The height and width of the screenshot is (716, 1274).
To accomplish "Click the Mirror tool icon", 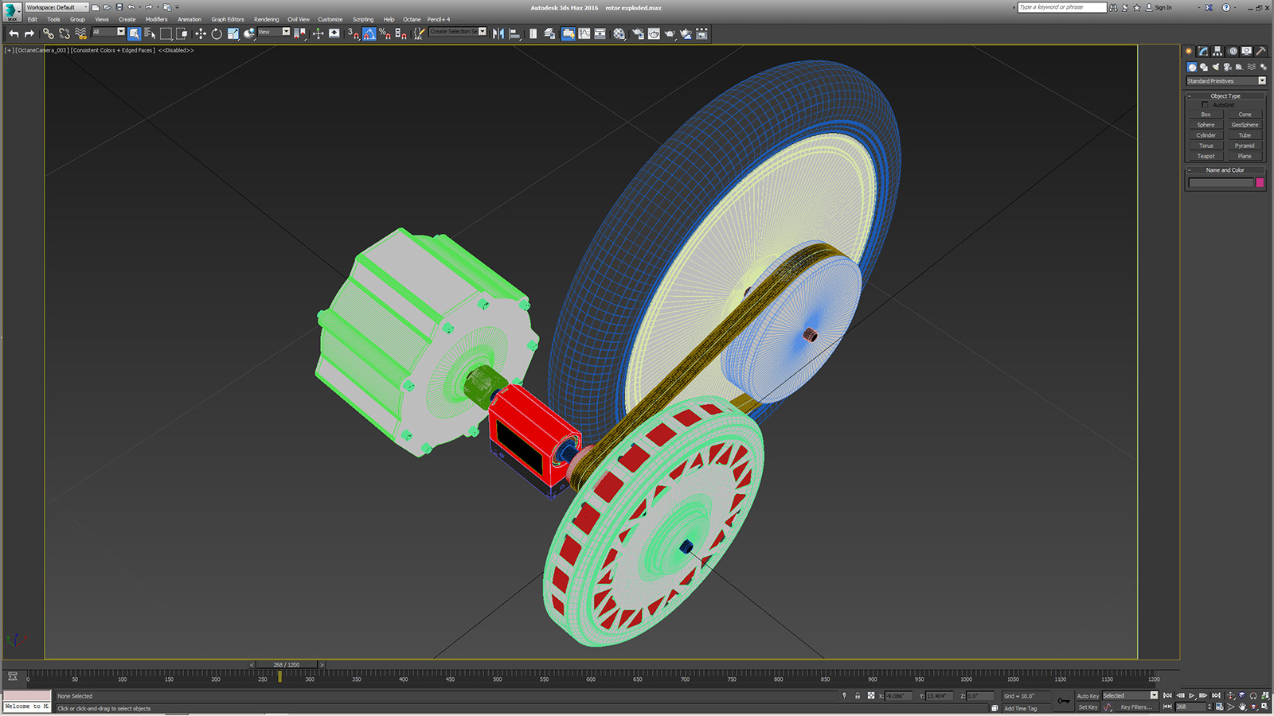I will coord(498,33).
